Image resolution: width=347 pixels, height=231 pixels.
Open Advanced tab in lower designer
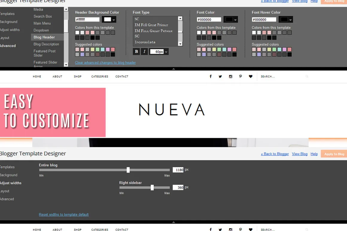[7, 199]
